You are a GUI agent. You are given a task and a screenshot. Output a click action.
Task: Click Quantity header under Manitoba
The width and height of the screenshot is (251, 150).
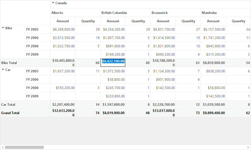[238, 21]
